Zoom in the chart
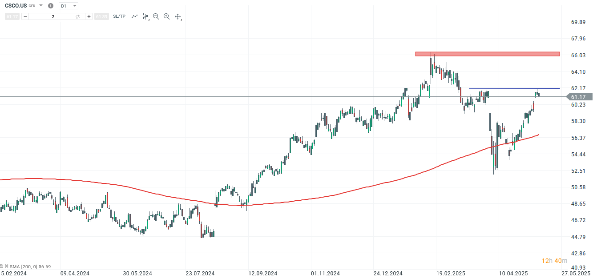 coord(167,16)
